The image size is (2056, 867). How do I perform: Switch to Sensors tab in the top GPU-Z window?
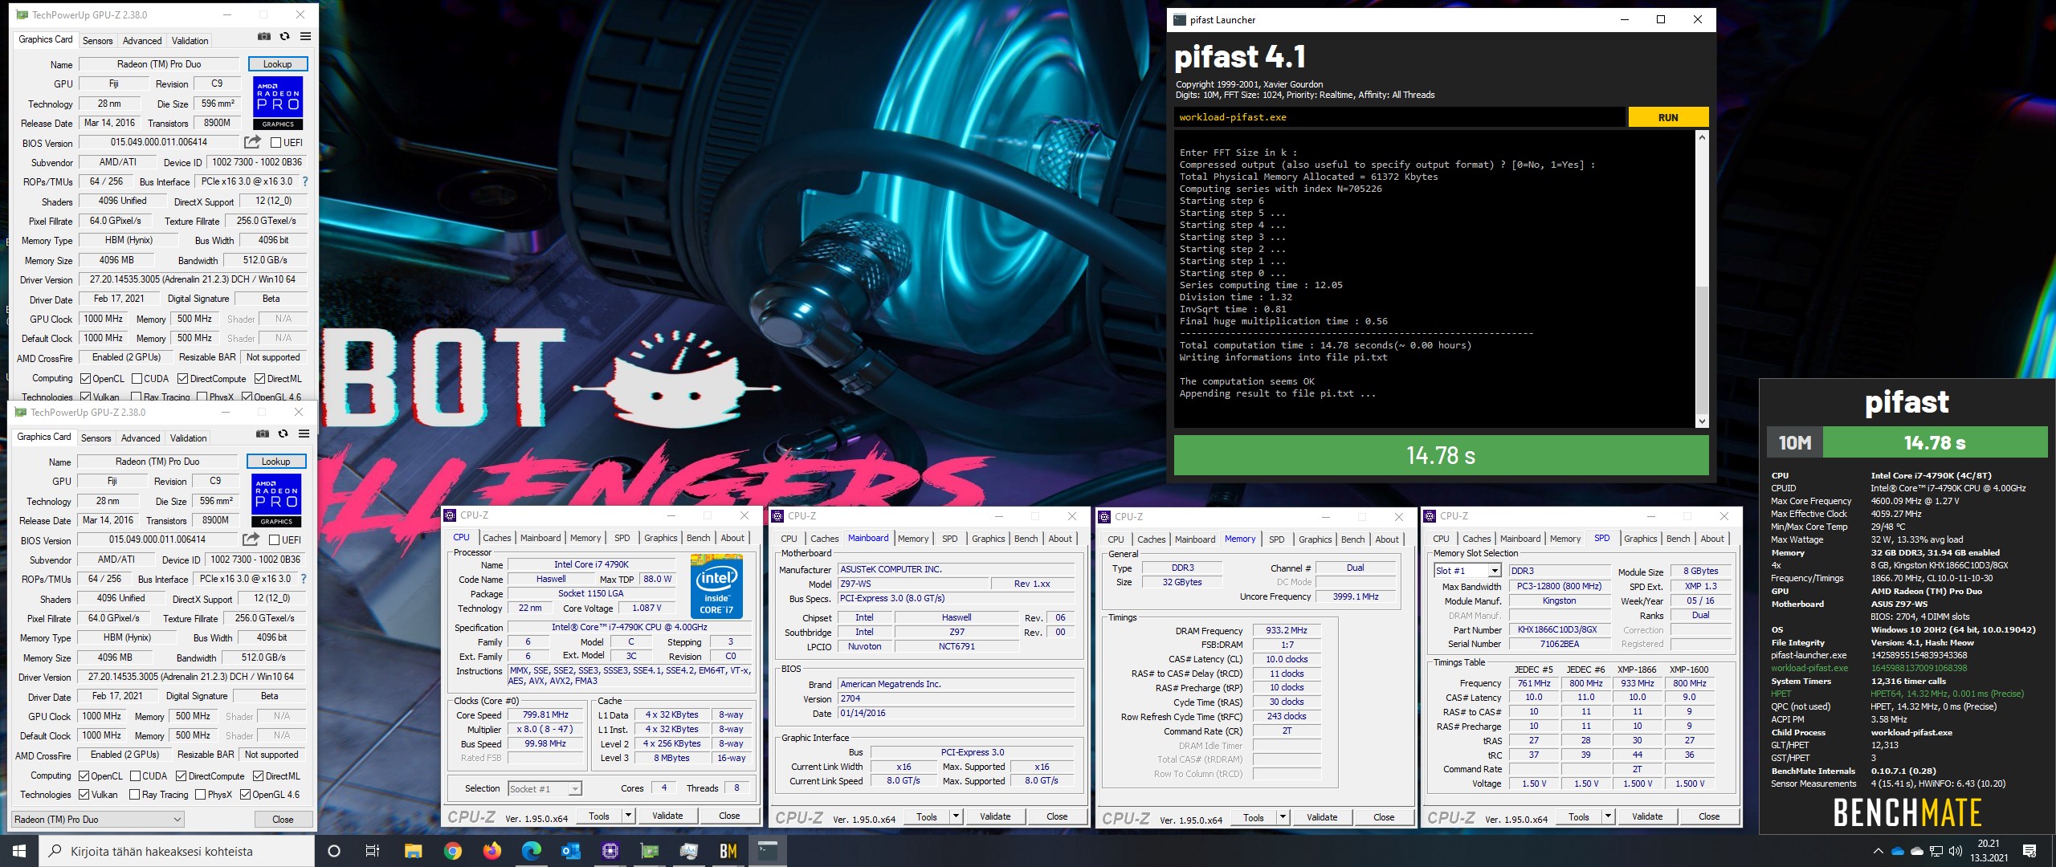pos(98,40)
